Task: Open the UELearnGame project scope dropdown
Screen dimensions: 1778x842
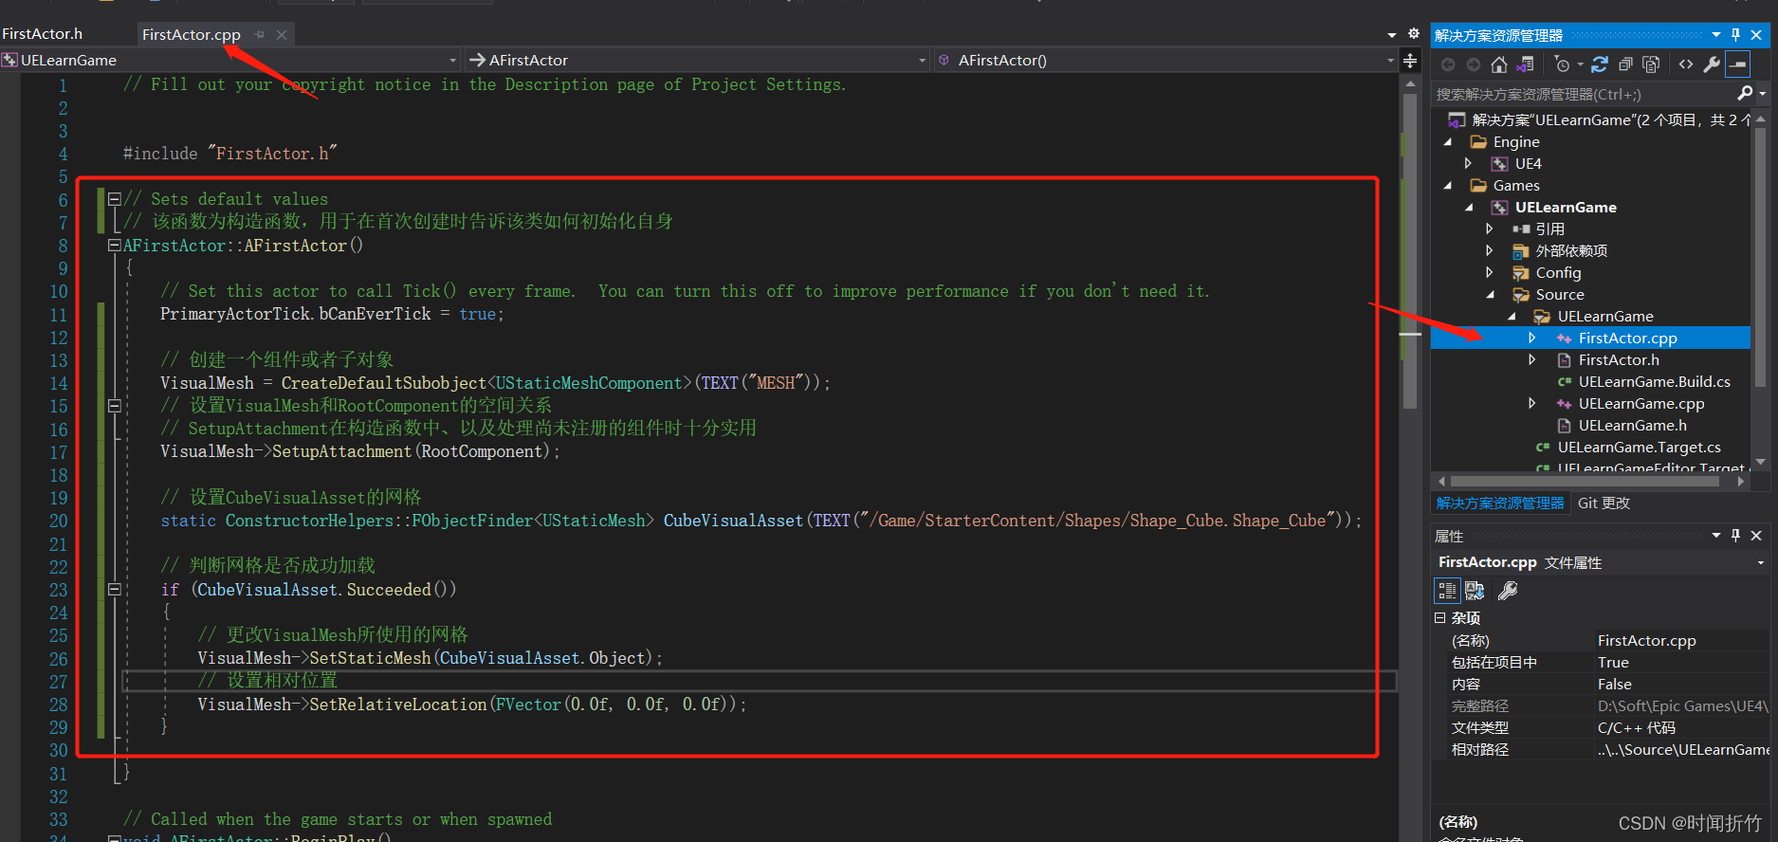Action: (x=453, y=60)
